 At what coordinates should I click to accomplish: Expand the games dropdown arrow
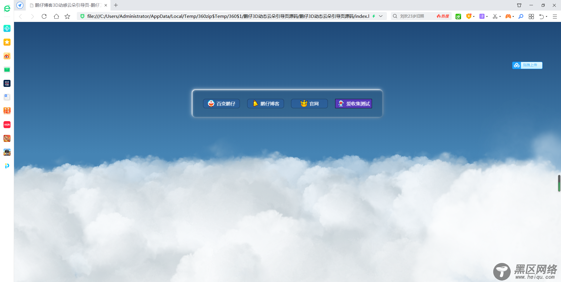point(513,16)
